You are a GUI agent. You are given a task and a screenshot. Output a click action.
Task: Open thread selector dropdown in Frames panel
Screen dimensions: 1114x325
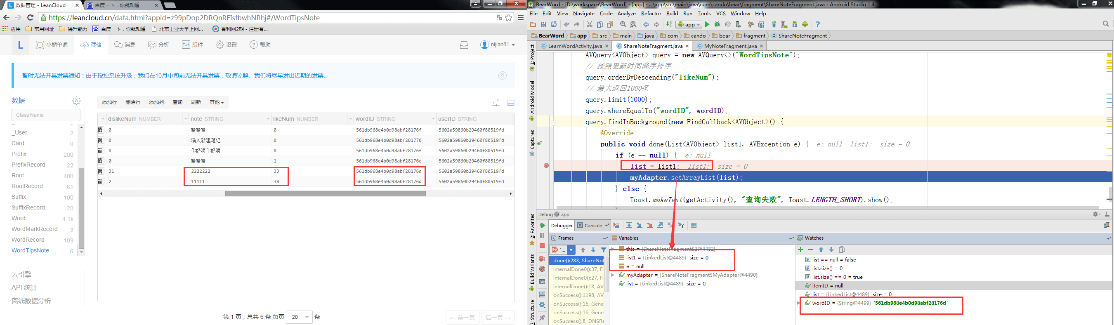571,250
